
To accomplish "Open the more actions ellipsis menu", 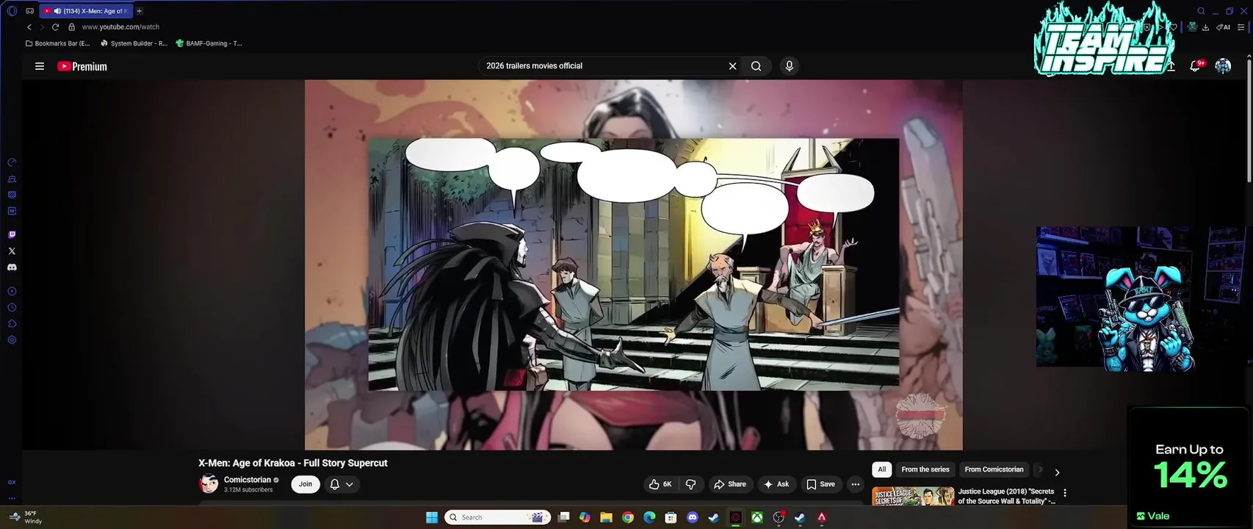I will 855,484.
